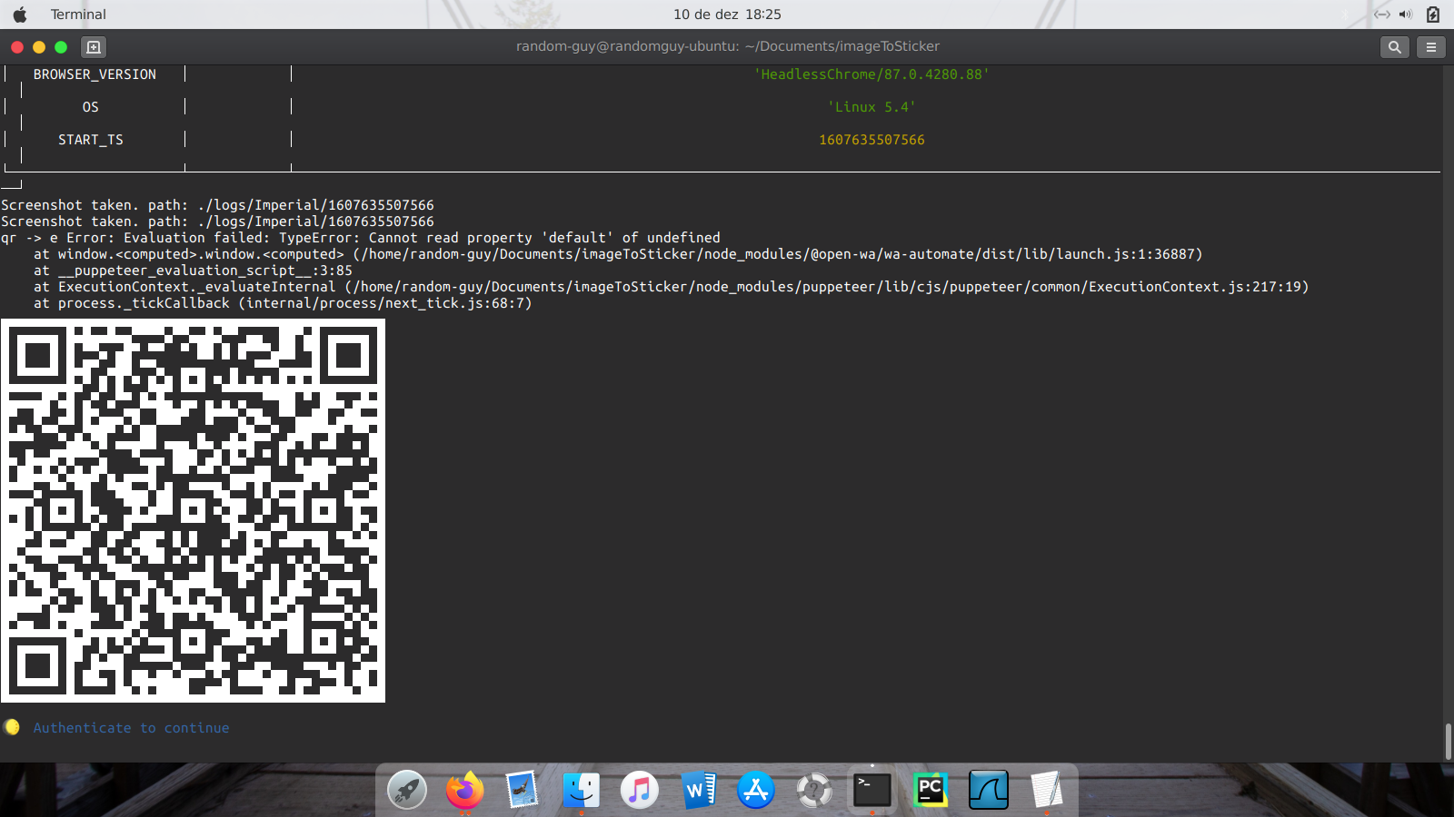Open the volume control in the menu bar
The width and height of the screenshot is (1454, 817).
point(1407,14)
